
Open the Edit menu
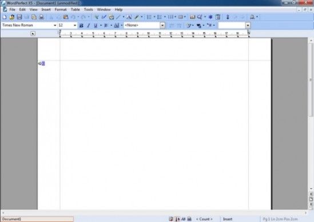click(x=22, y=9)
